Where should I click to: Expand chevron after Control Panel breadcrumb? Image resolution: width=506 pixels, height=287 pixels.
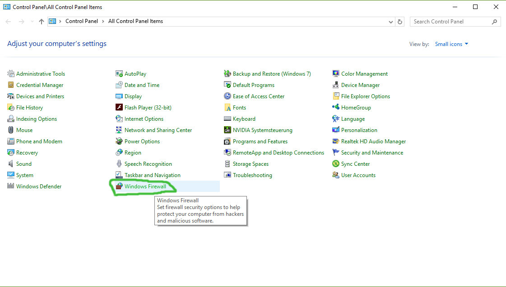[103, 21]
